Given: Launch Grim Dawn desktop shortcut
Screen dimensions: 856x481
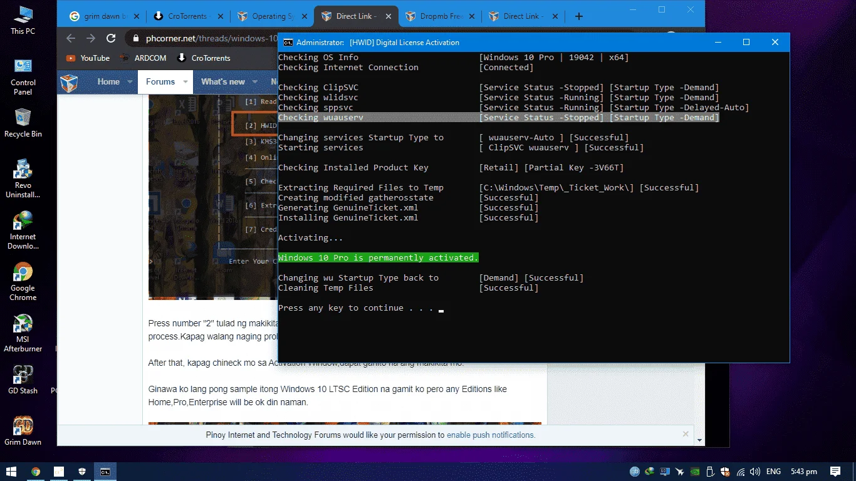Looking at the screenshot, I should (x=23, y=431).
